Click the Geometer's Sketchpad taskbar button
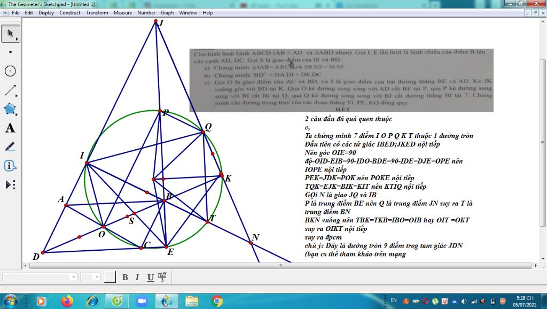Viewport: 547px width, 309px height. click(167, 301)
